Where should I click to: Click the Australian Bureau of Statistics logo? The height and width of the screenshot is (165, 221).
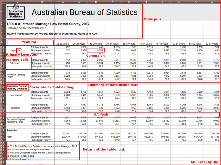15,12
